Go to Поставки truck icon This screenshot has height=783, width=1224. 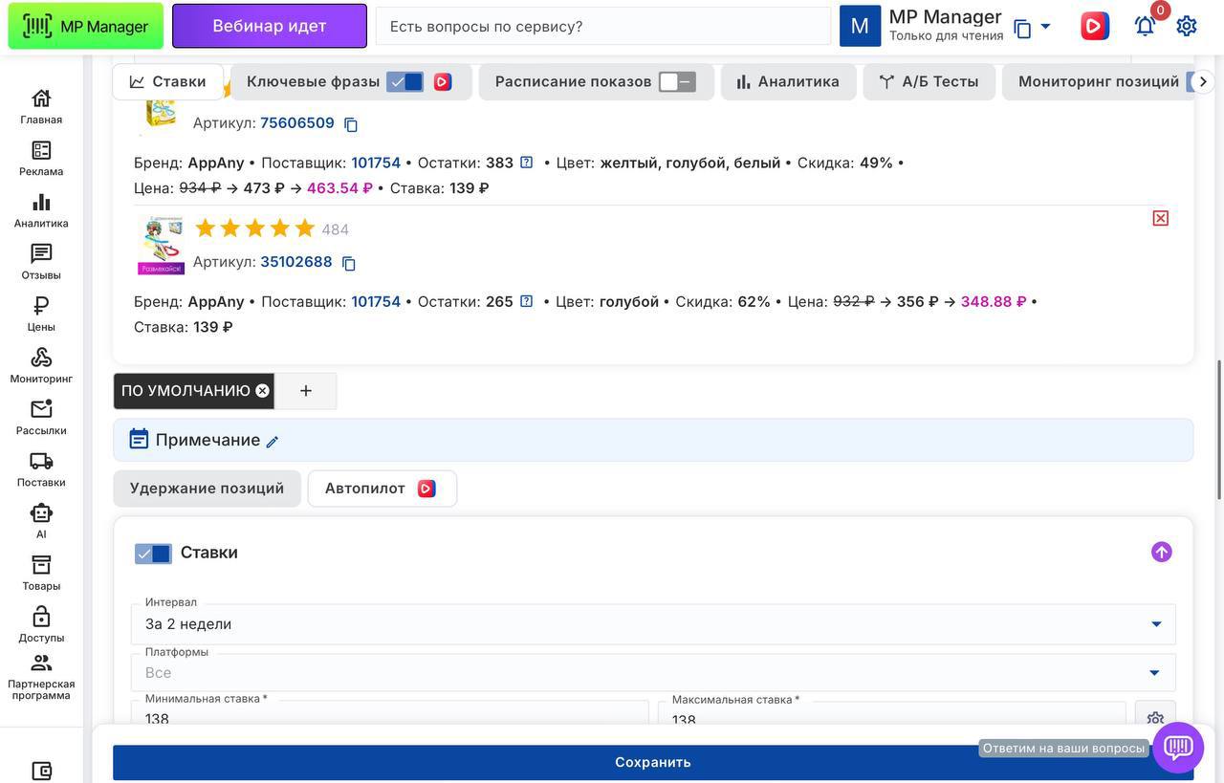[x=41, y=469]
